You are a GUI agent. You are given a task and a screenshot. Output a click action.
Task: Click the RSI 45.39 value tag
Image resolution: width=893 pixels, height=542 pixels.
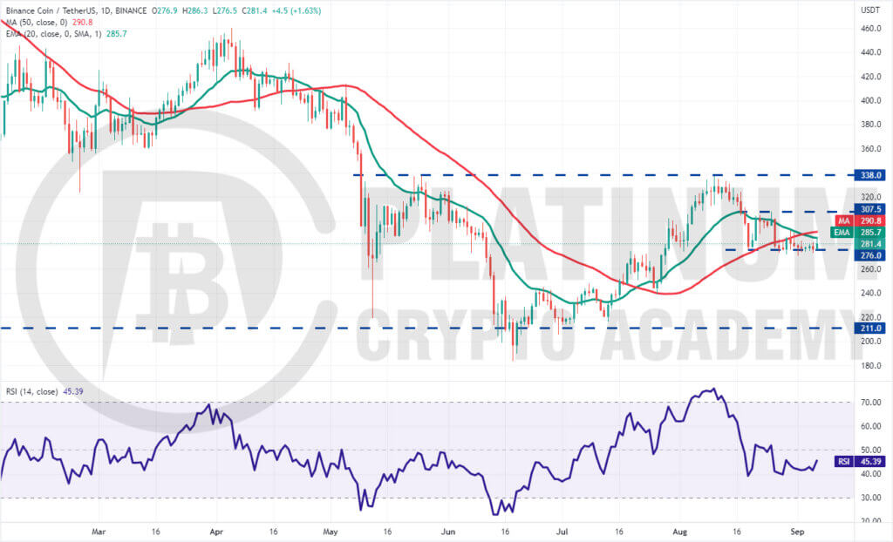[x=860, y=461]
